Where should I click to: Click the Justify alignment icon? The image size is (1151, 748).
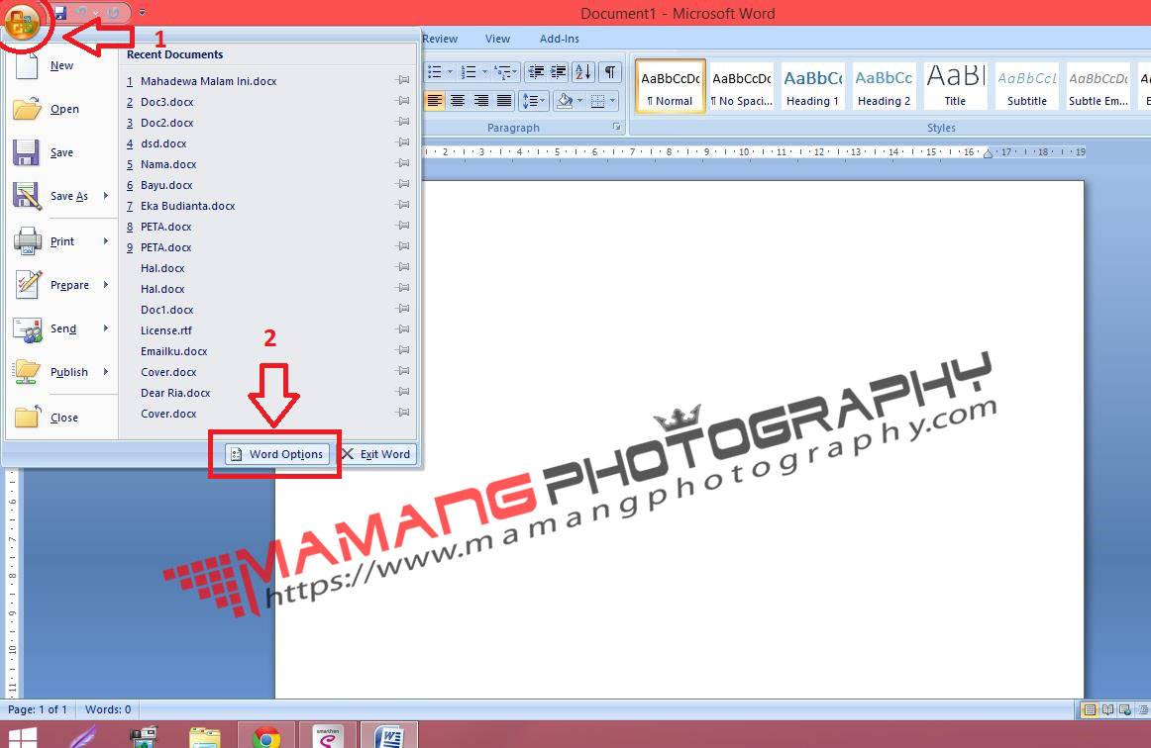(504, 101)
